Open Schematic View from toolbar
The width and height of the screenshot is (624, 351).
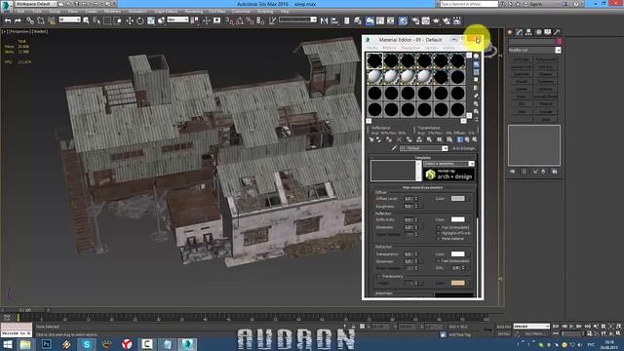pyautogui.click(x=390, y=20)
